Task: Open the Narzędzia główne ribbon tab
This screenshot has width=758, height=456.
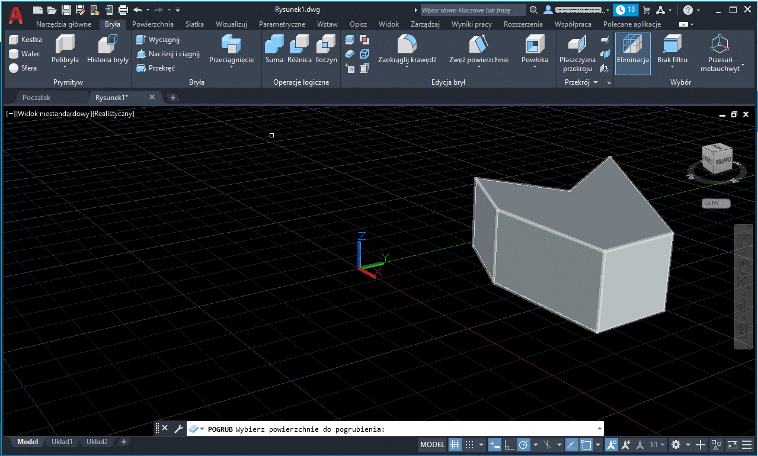Action: 64,24
